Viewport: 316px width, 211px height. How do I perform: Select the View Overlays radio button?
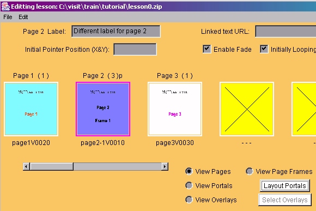pyautogui.click(x=189, y=200)
